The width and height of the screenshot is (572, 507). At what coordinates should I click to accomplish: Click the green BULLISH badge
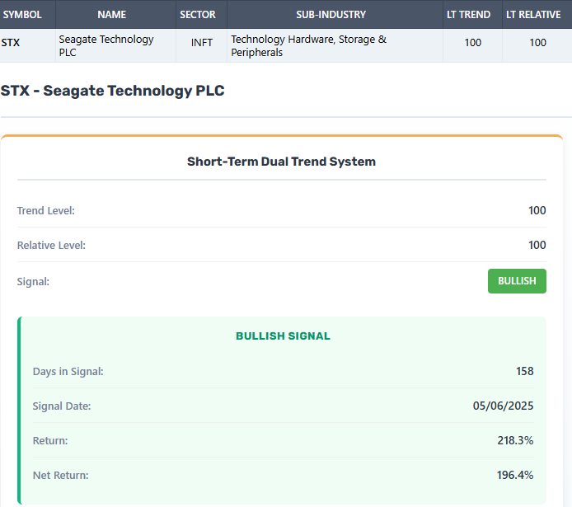coord(517,281)
